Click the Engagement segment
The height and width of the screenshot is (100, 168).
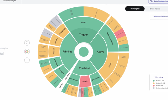tap(62, 33)
